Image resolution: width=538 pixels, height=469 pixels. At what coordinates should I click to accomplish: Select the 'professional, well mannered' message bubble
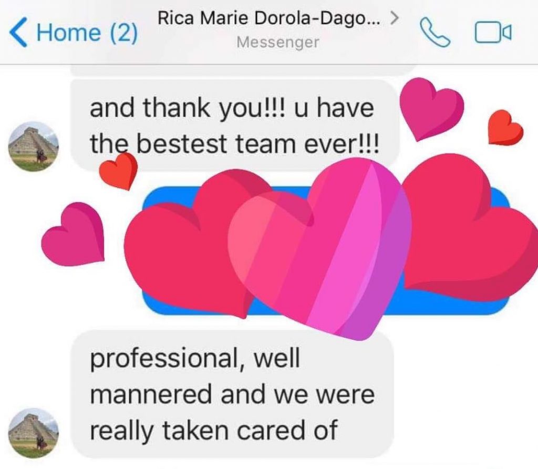(x=232, y=394)
